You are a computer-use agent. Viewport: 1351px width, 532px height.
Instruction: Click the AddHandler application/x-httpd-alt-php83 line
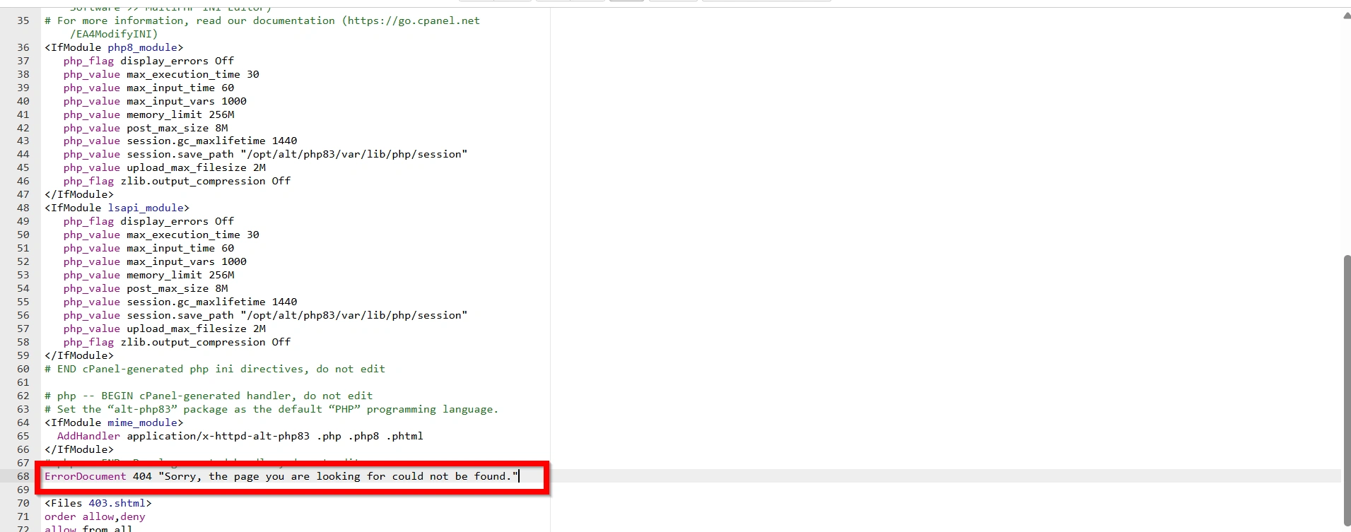(240, 436)
